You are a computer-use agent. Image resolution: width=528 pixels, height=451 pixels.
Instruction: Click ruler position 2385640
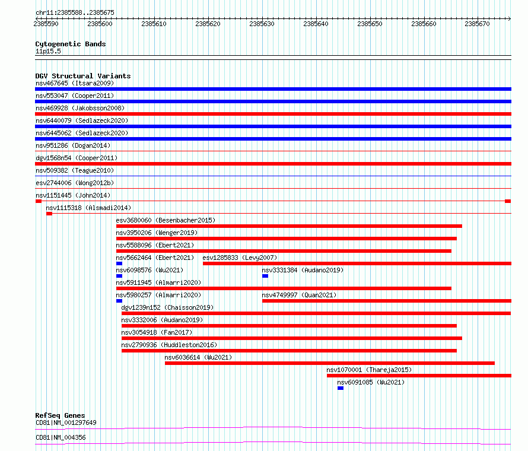point(316,24)
